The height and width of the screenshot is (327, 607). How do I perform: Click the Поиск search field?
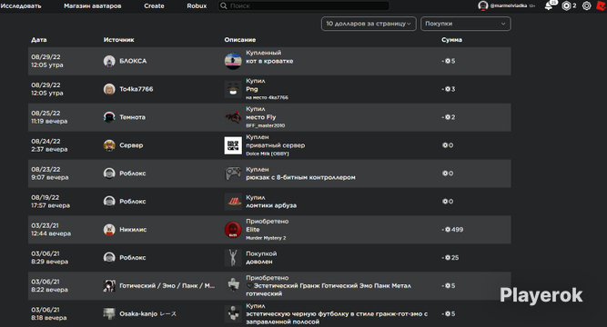coord(304,5)
